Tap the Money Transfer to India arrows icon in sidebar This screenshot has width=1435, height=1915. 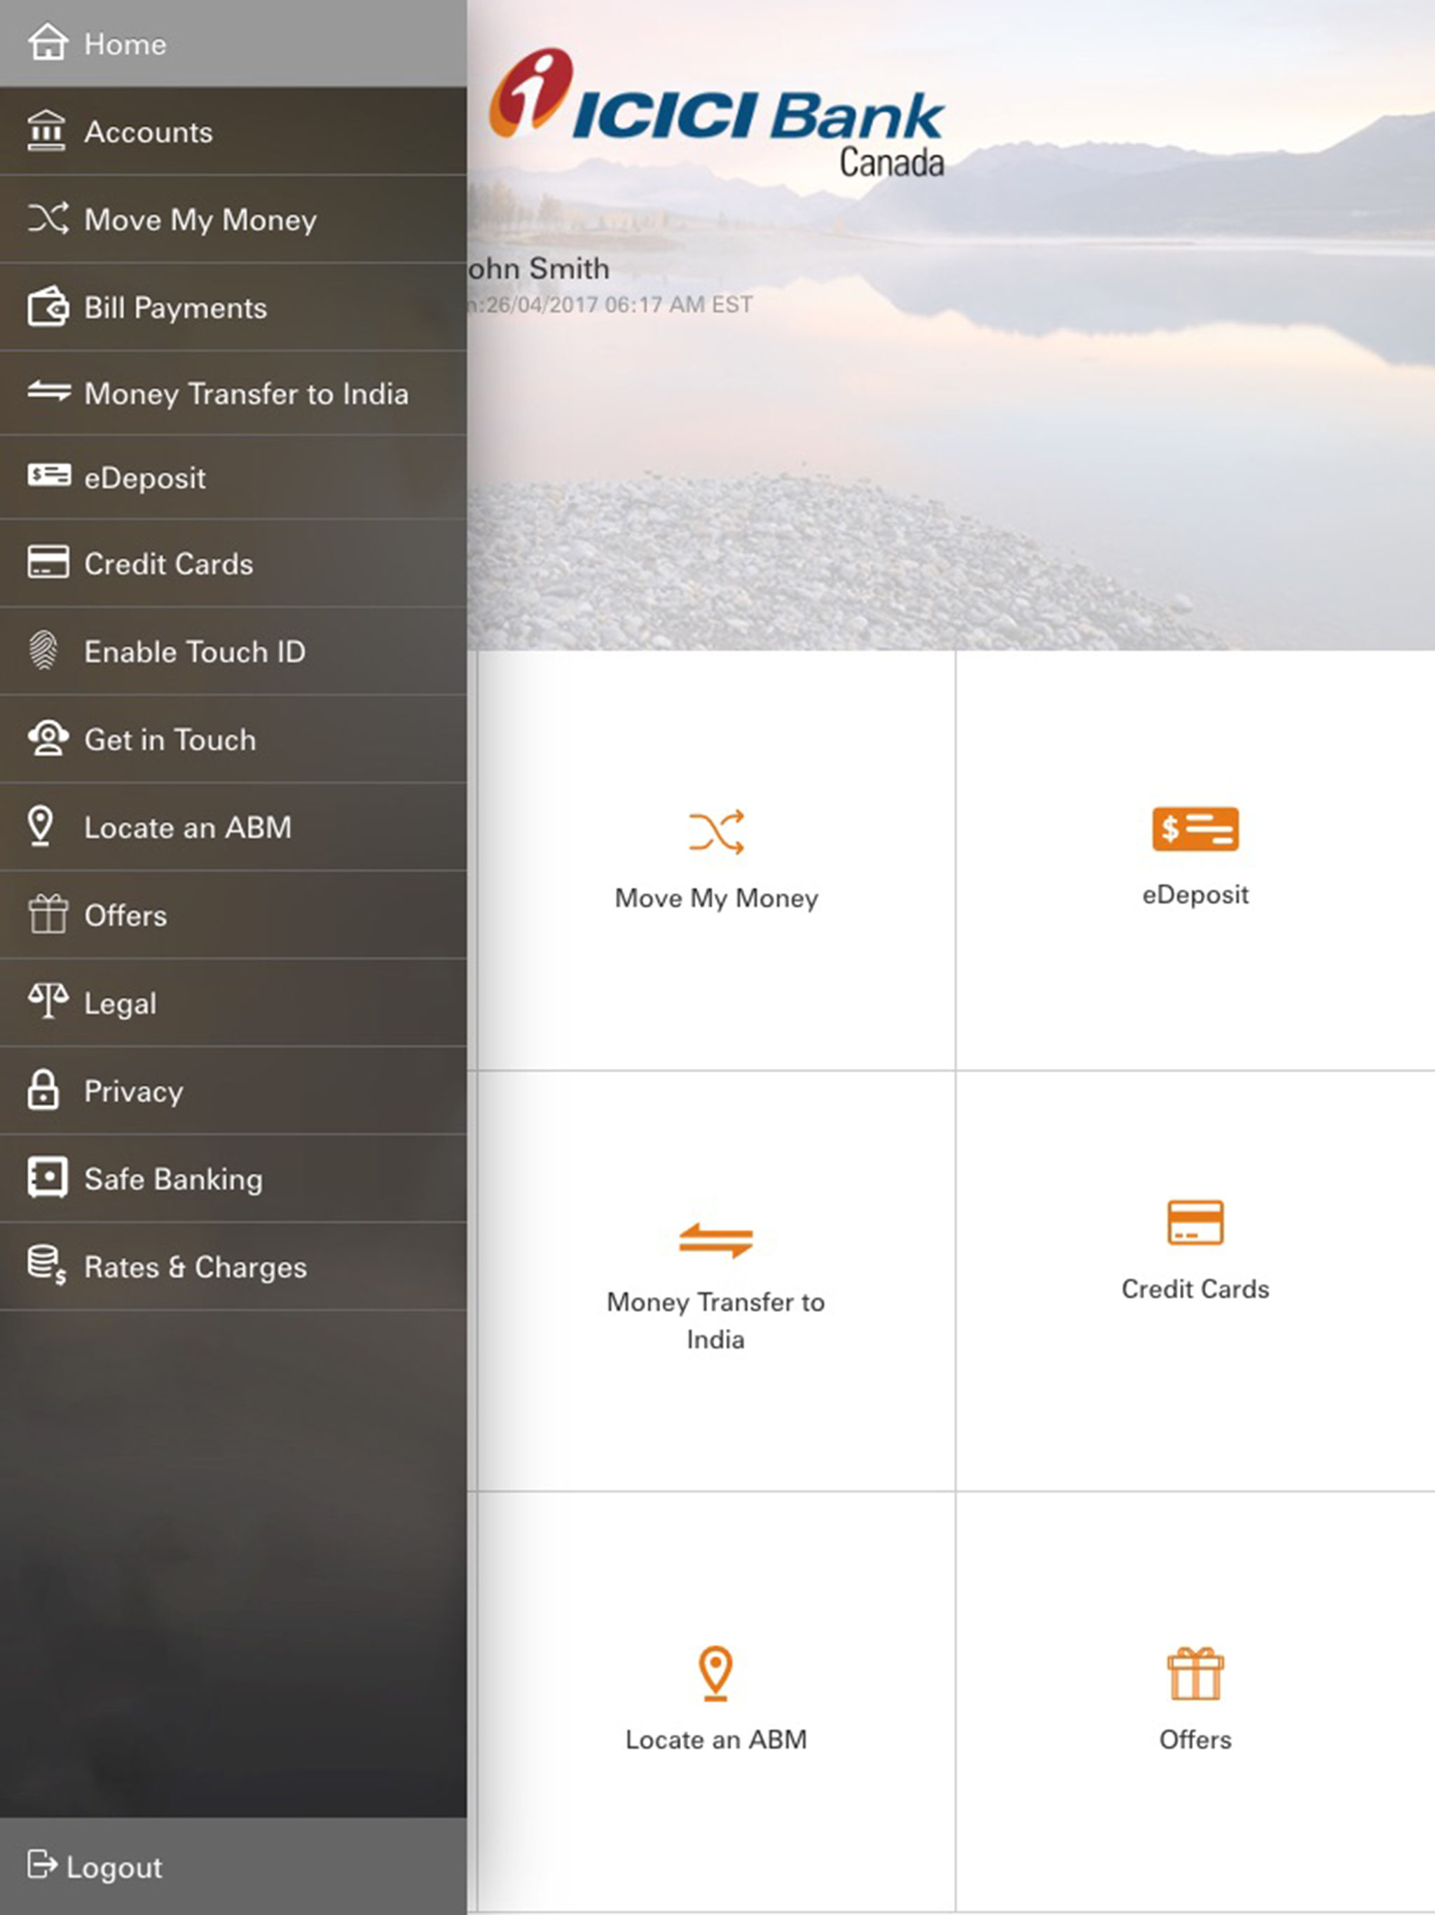[48, 392]
